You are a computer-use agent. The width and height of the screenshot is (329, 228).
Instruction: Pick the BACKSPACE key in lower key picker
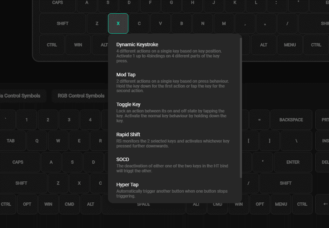(x=291, y=120)
